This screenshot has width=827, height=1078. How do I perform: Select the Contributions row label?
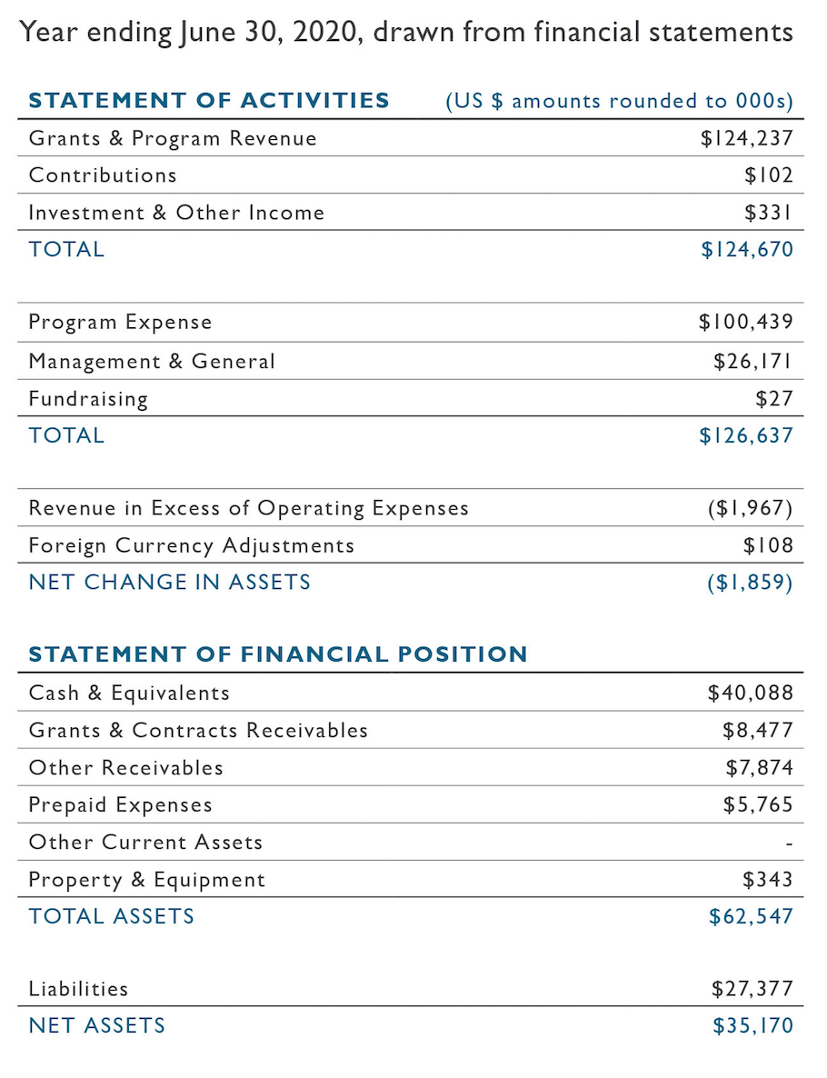click(103, 175)
